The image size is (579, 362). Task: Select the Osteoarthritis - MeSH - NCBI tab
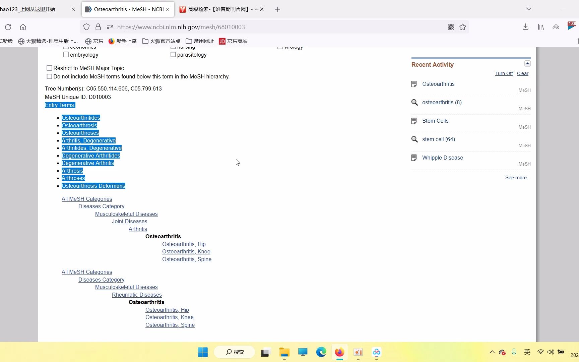coord(128,9)
